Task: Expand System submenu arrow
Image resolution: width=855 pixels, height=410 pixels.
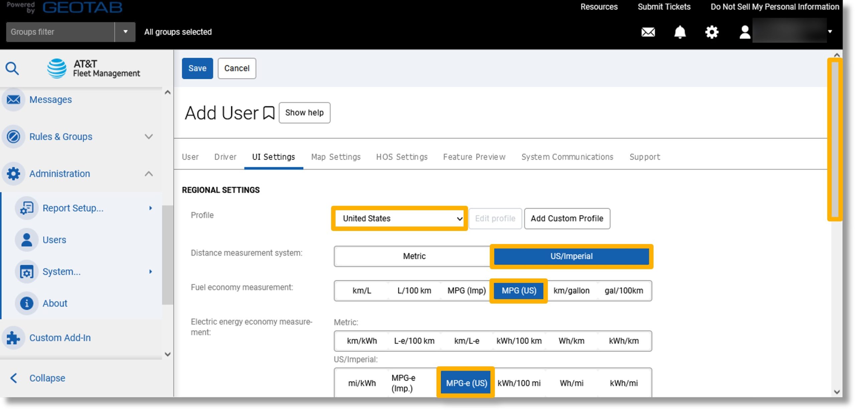Action: point(150,272)
